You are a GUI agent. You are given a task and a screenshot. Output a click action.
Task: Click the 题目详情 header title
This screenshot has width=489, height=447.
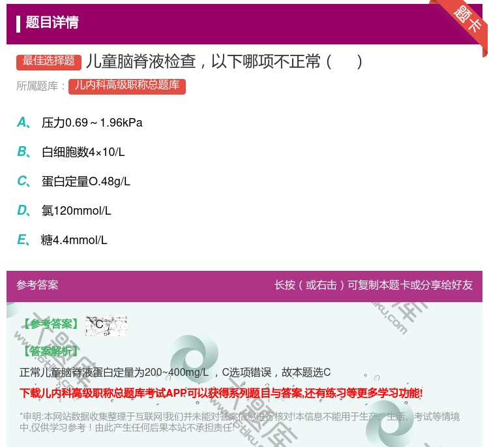(52, 22)
